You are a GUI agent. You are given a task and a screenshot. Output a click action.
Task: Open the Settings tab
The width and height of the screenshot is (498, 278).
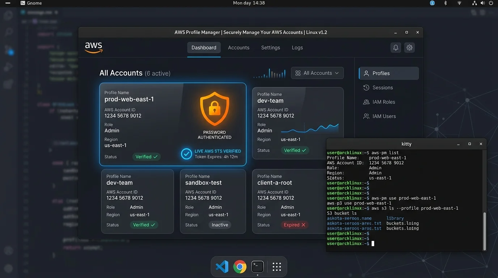point(271,48)
